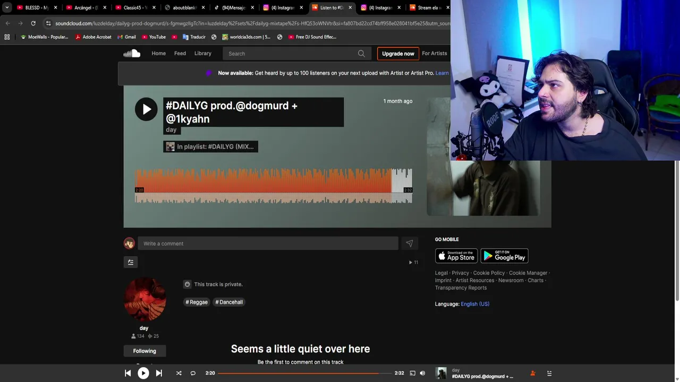Viewport: 680px width, 382px height.
Task: Switch to the about:blank tab
Action: pos(184,7)
